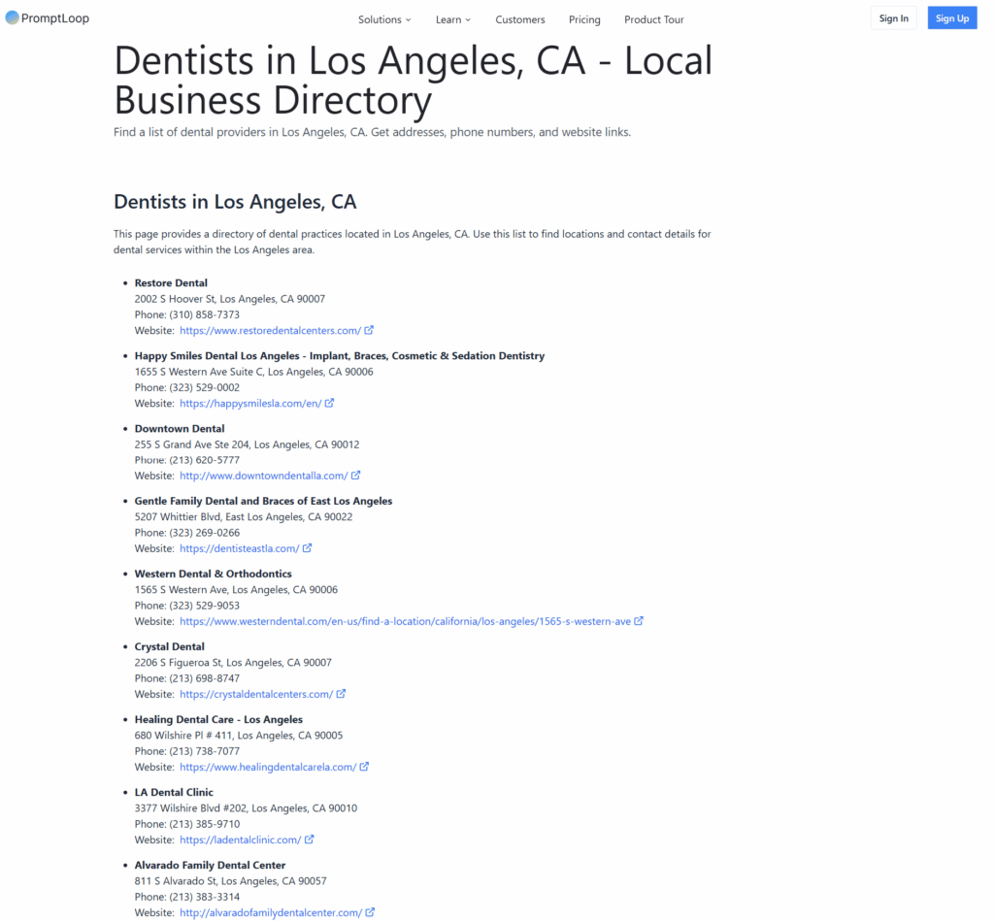Screen dimensions: 994x921
Task: Open external link icon after happysmilesla.com
Action: point(330,403)
